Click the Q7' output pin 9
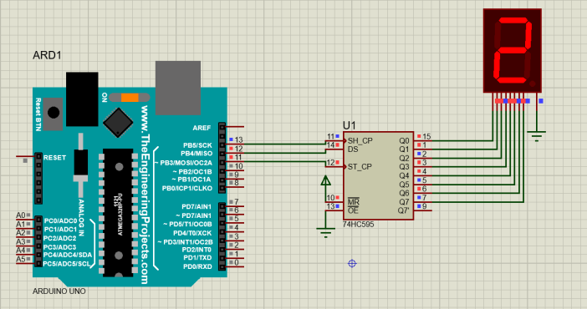This screenshot has width=587, height=309. 423,210
